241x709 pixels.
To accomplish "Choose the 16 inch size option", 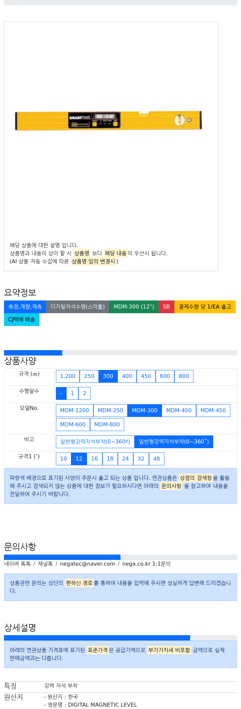I will [x=94, y=459].
